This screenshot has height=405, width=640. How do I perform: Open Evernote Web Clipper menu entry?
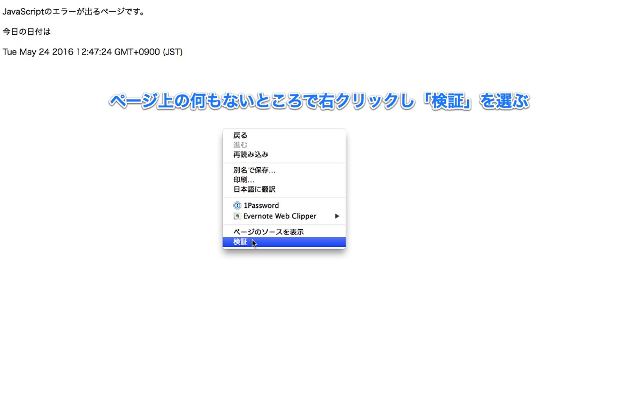[284, 216]
